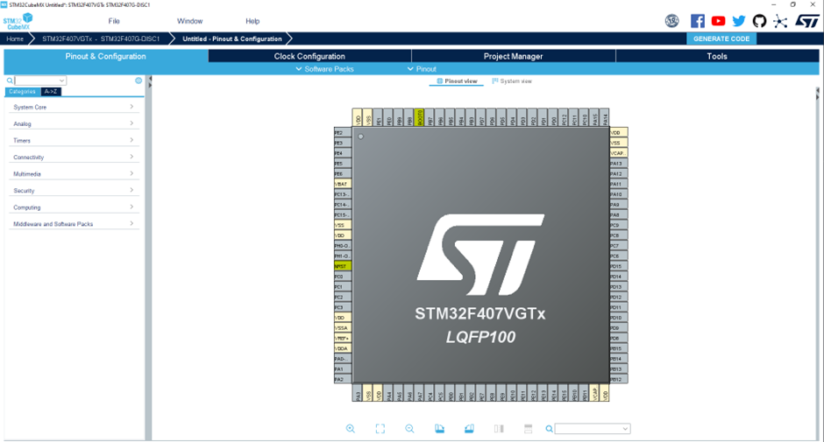Select the VSSA pin on left side
The width and height of the screenshot is (824, 442).
pos(342,328)
